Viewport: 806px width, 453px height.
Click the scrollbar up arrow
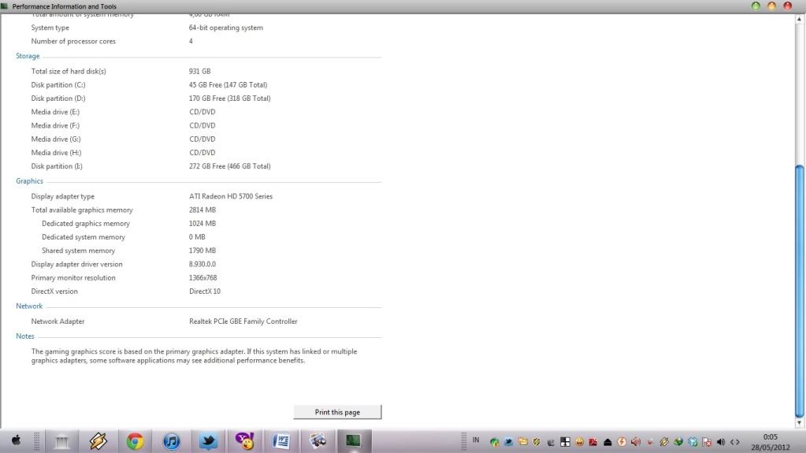[x=800, y=17]
